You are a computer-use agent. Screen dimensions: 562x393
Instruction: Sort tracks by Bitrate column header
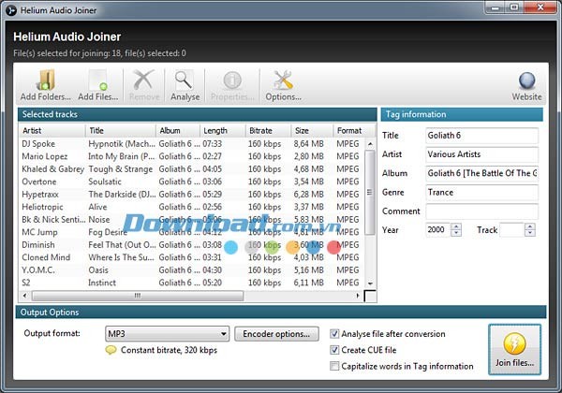click(x=269, y=131)
